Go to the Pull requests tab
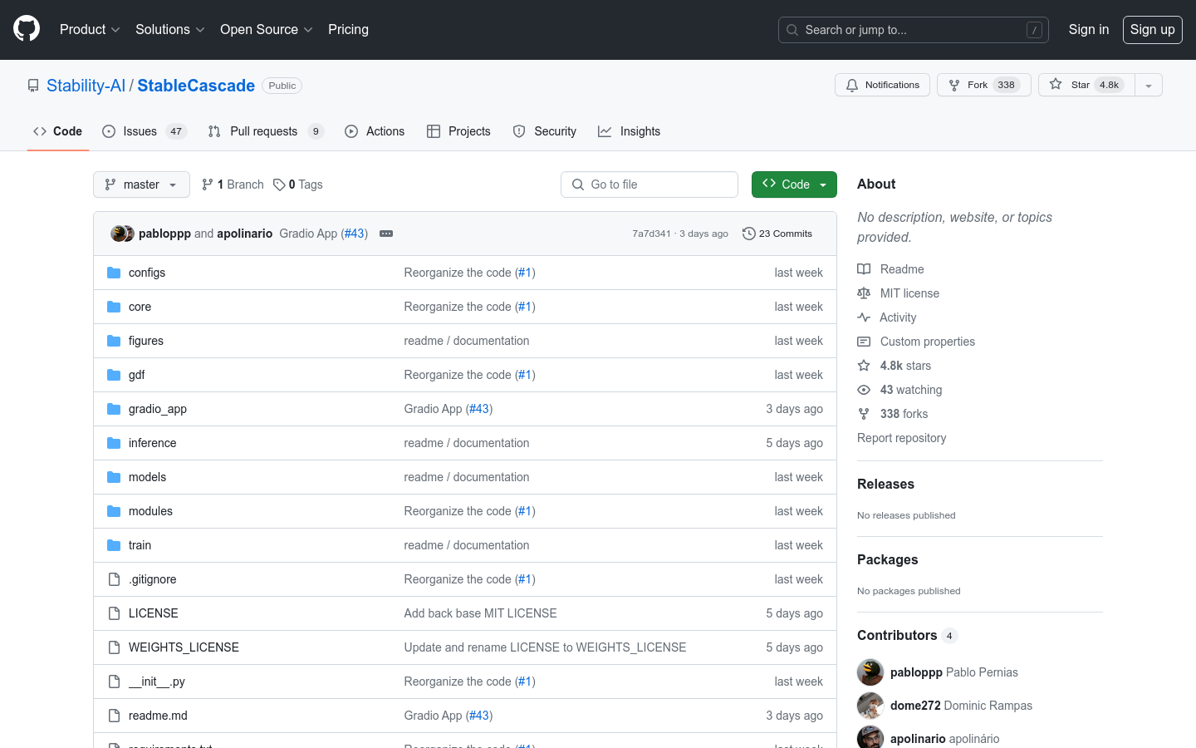Viewport: 1196px width, 748px height. (x=264, y=131)
